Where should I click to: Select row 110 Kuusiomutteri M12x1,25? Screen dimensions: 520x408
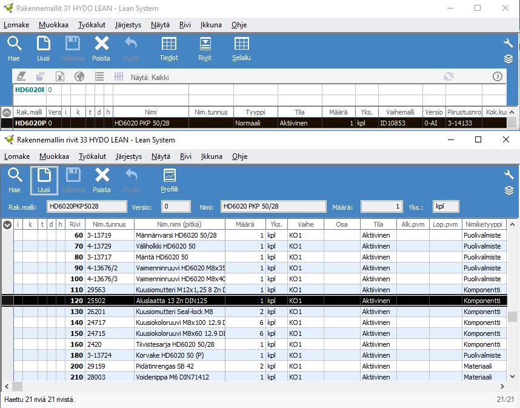tap(260, 290)
